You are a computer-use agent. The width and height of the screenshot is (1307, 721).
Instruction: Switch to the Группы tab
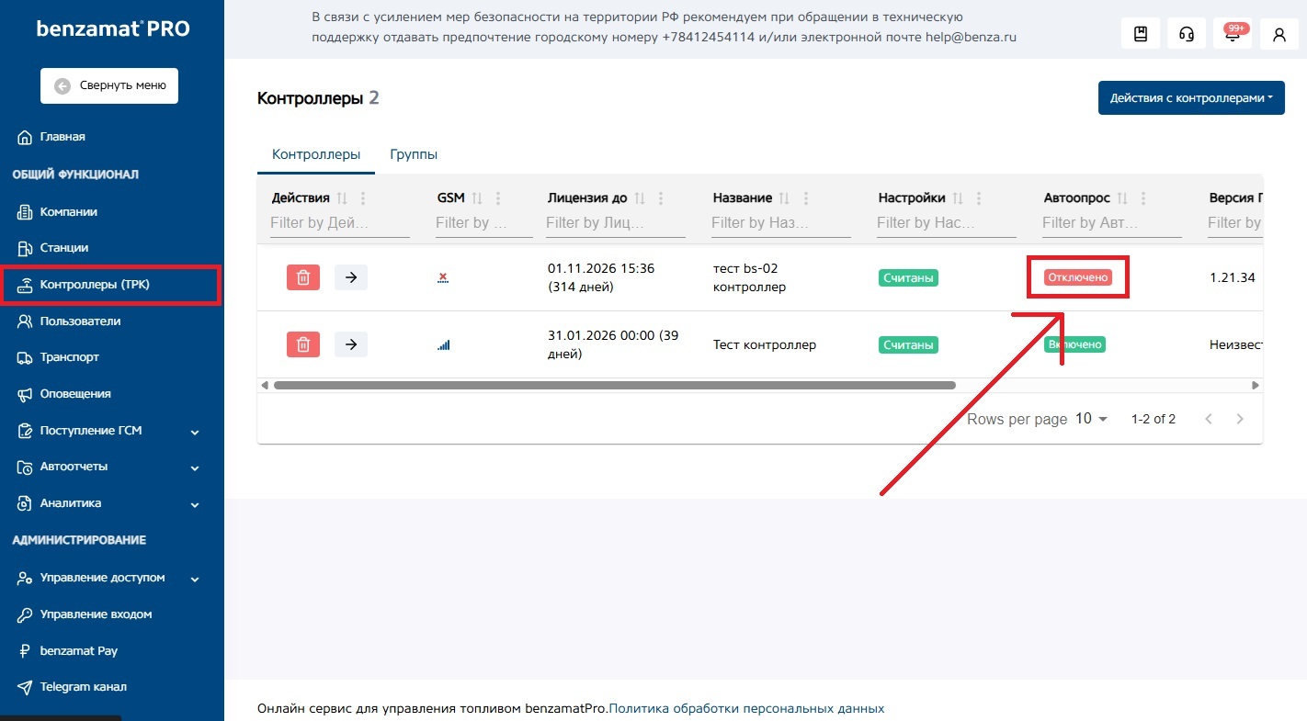pos(414,154)
